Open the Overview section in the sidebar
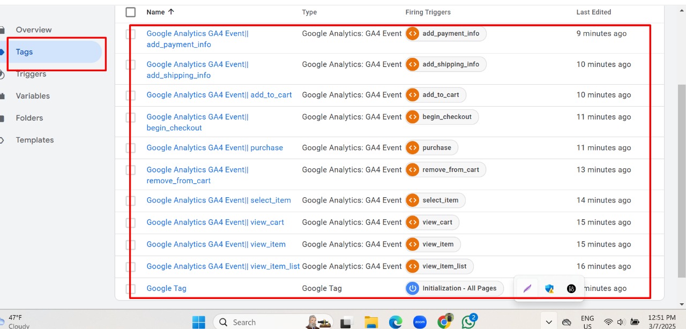Viewport: 686px width, 329px height. [34, 30]
